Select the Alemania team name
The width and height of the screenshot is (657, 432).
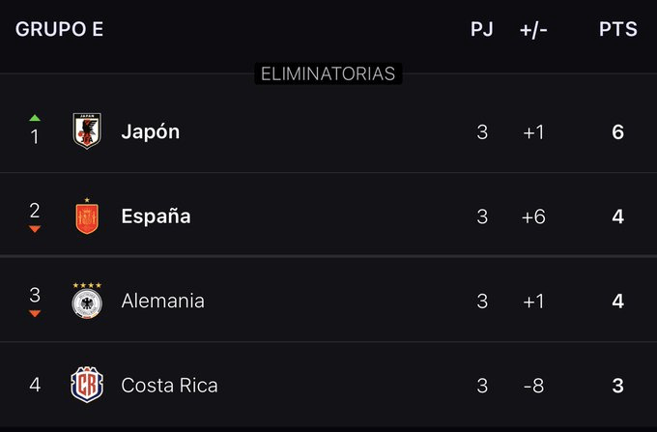tap(162, 301)
